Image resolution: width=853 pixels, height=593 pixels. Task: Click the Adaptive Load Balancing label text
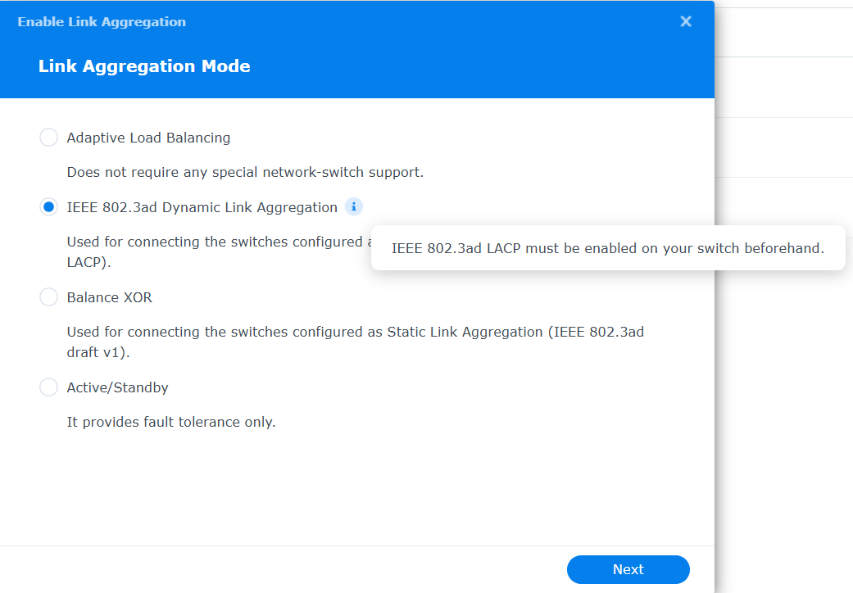(148, 138)
